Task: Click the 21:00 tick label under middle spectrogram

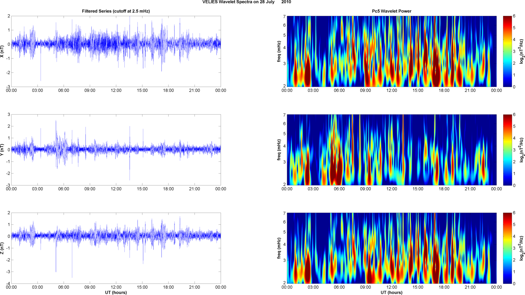Action: [x=470, y=189]
